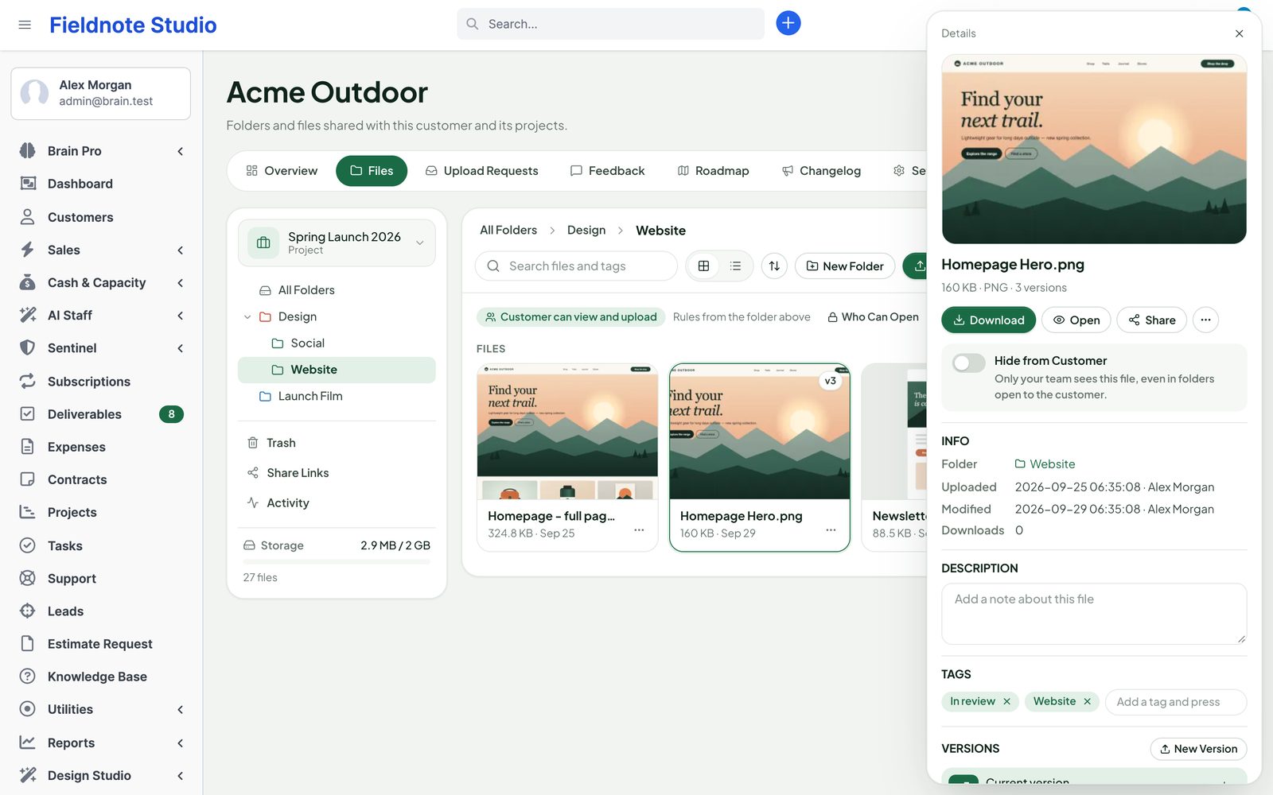Click the green Download button
The height and width of the screenshot is (795, 1273).
click(989, 320)
